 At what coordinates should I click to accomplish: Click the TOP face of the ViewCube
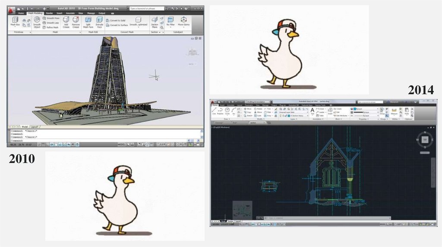point(425,139)
